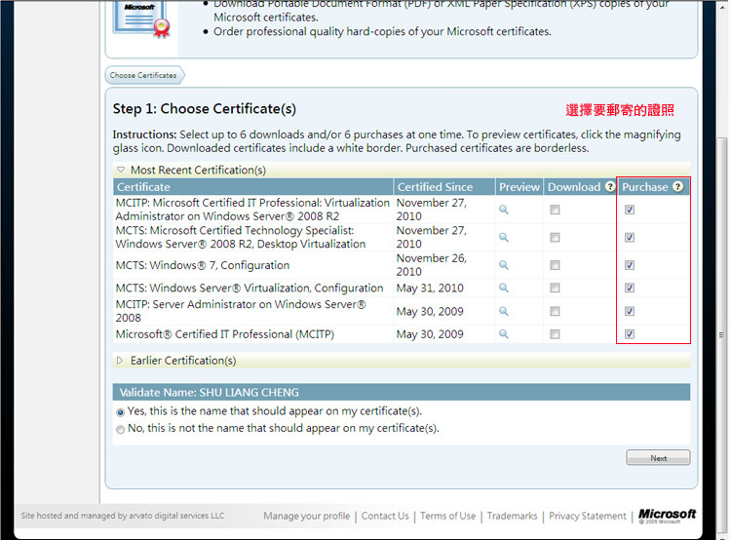Viewport: 731px width, 540px height.
Task: Open the Download column help icon
Action: tap(610, 186)
